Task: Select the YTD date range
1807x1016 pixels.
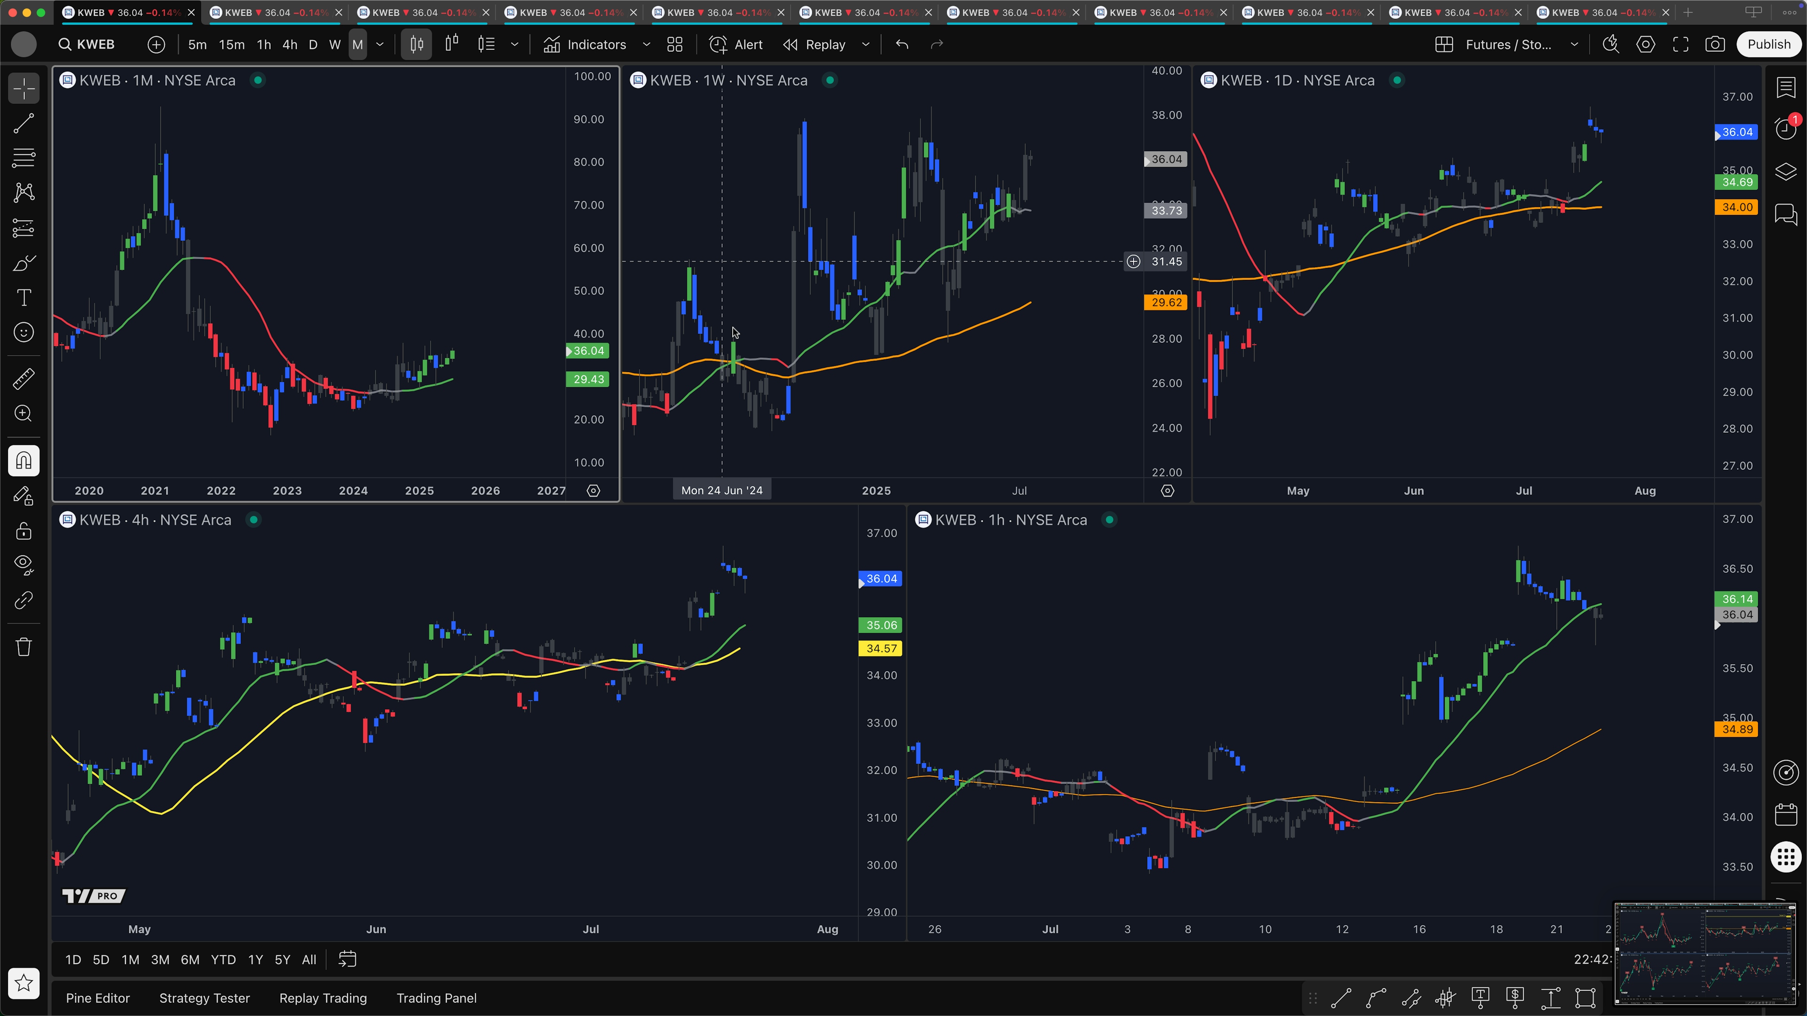Action: [223, 960]
